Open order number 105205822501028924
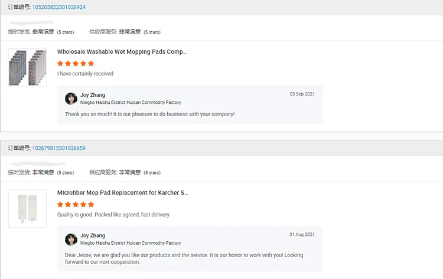The width and height of the screenshot is (443, 279). point(59,7)
